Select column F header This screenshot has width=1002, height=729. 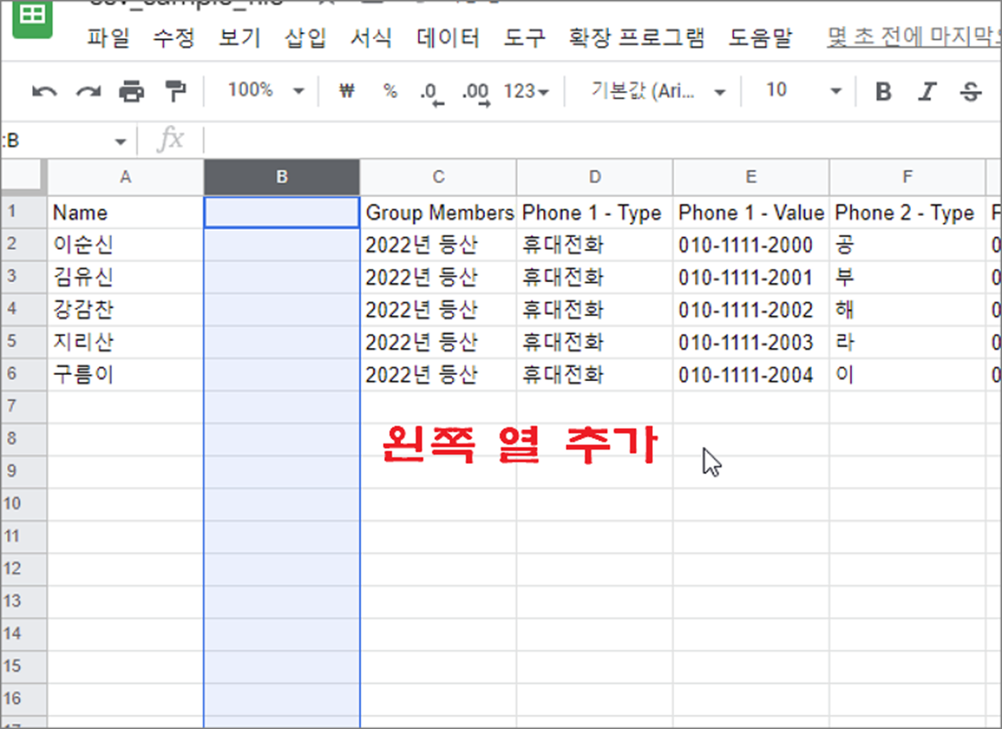click(907, 177)
